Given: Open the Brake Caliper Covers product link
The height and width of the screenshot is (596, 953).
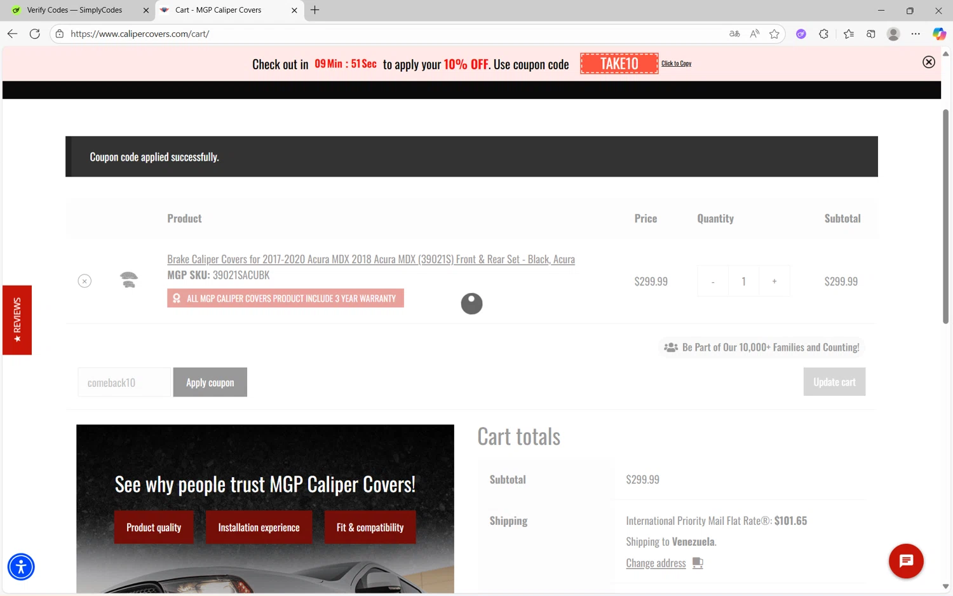Looking at the screenshot, I should (x=371, y=259).
